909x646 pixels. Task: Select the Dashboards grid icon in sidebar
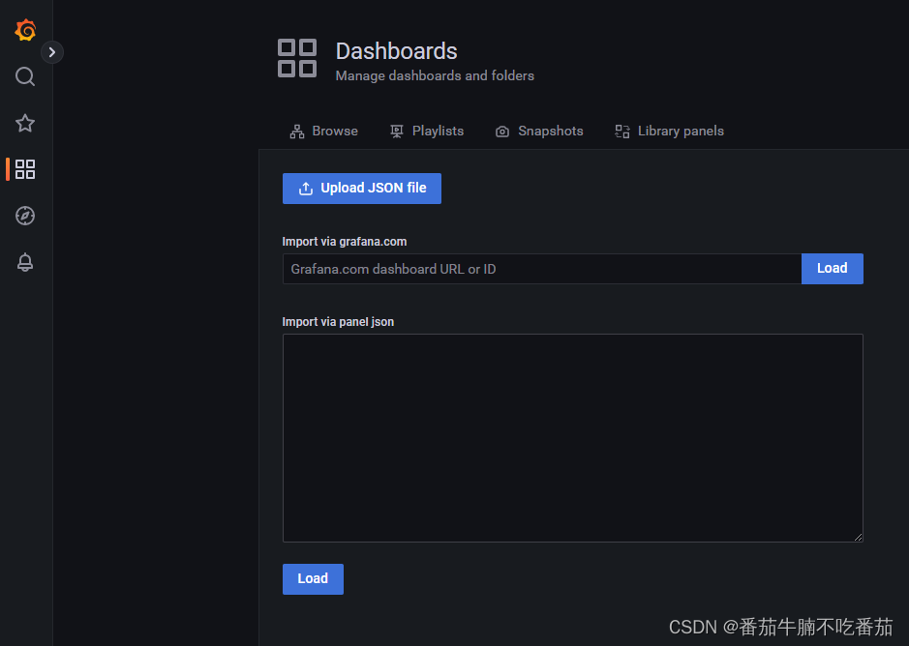tap(25, 169)
